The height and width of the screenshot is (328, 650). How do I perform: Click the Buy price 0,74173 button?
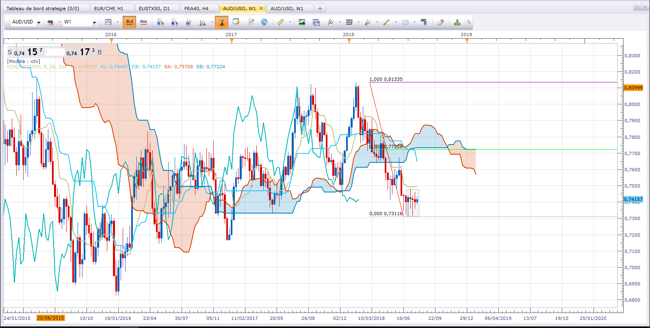[84, 52]
